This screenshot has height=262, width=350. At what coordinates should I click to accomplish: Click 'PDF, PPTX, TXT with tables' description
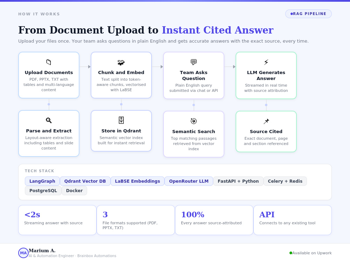(49, 85)
